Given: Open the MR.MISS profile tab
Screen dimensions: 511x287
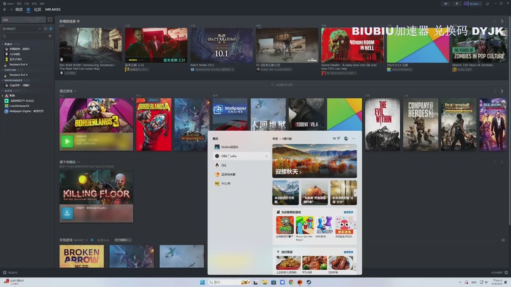Looking at the screenshot, I should click(53, 10).
